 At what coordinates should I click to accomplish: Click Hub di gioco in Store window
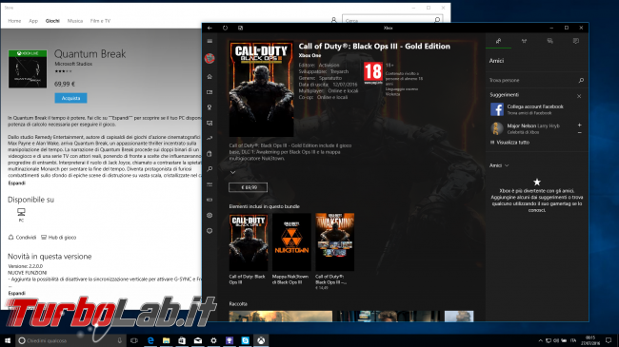[x=59, y=238]
